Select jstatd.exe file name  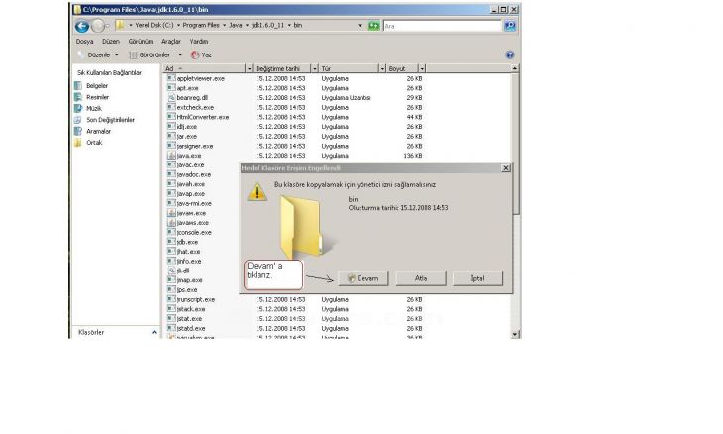[x=191, y=328]
